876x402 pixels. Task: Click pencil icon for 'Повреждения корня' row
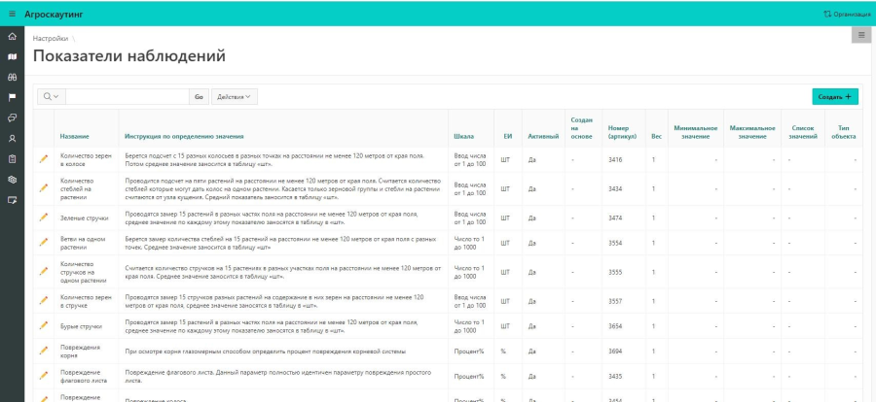43,350
